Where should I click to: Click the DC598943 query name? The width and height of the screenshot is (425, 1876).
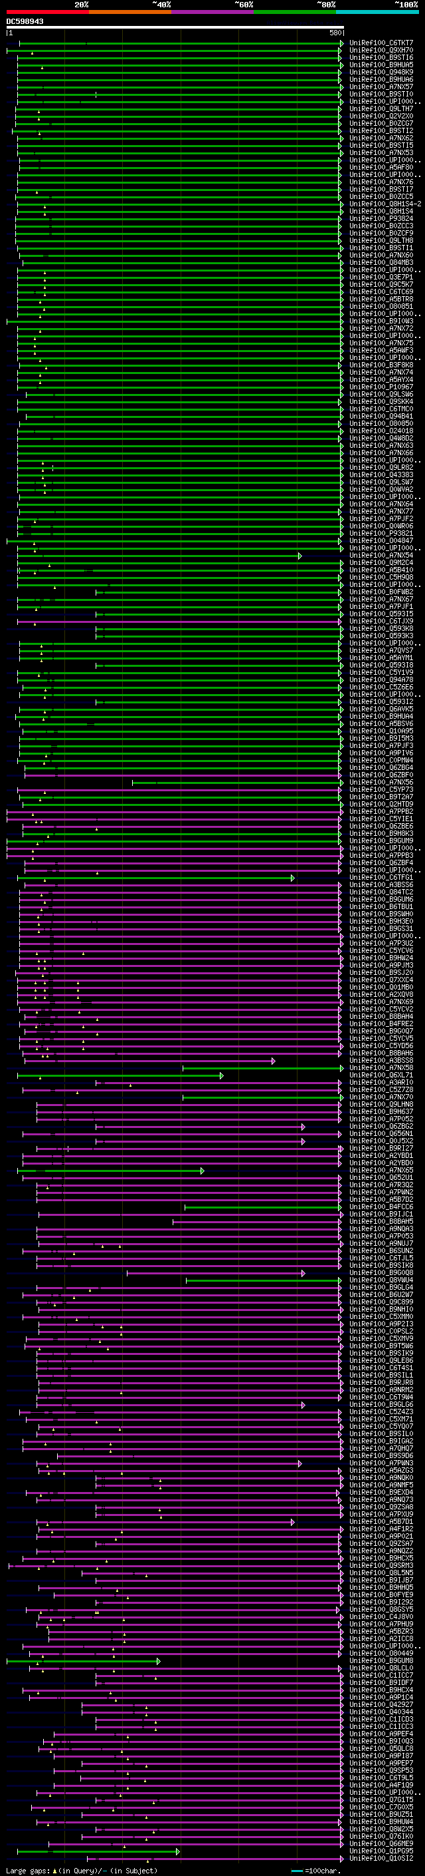pyautogui.click(x=25, y=22)
